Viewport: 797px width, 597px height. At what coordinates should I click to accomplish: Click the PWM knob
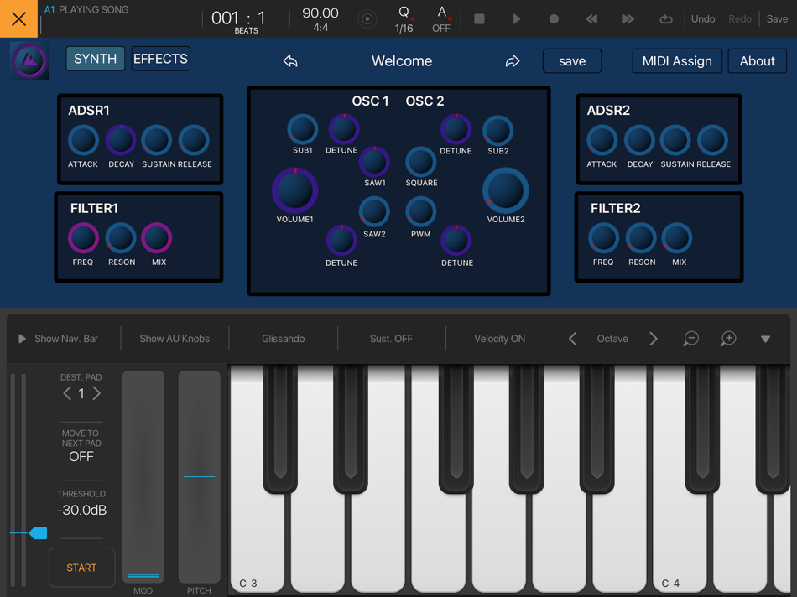coord(421,212)
